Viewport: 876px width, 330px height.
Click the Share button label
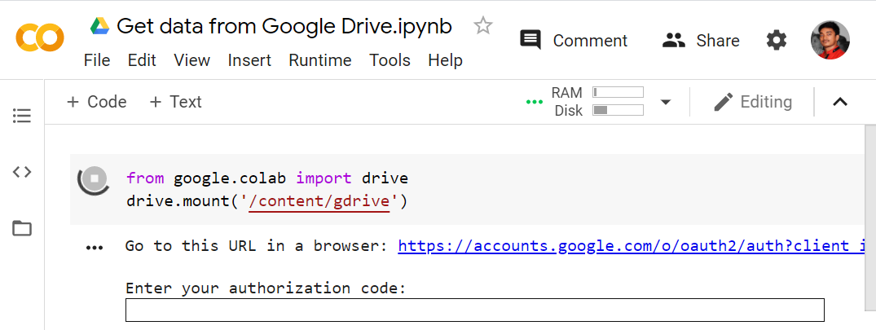click(718, 41)
